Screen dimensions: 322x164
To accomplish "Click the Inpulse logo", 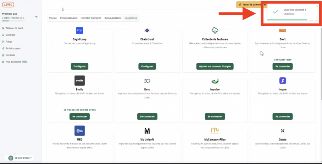I will coord(215,81).
